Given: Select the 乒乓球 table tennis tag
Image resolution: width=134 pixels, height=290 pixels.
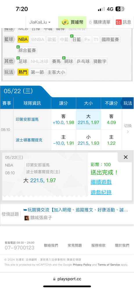Looking at the screenshot, I should (x=83, y=61).
